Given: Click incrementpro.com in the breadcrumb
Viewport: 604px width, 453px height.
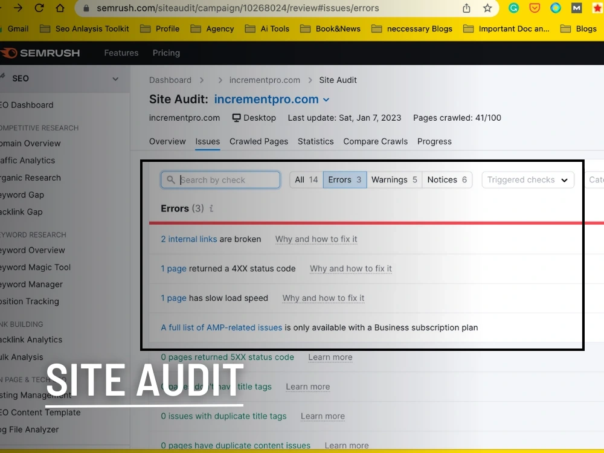Looking at the screenshot, I should coord(265,80).
